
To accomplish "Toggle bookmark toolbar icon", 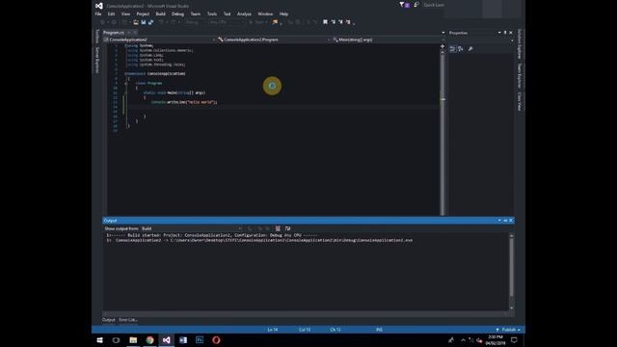I will (326, 22).
